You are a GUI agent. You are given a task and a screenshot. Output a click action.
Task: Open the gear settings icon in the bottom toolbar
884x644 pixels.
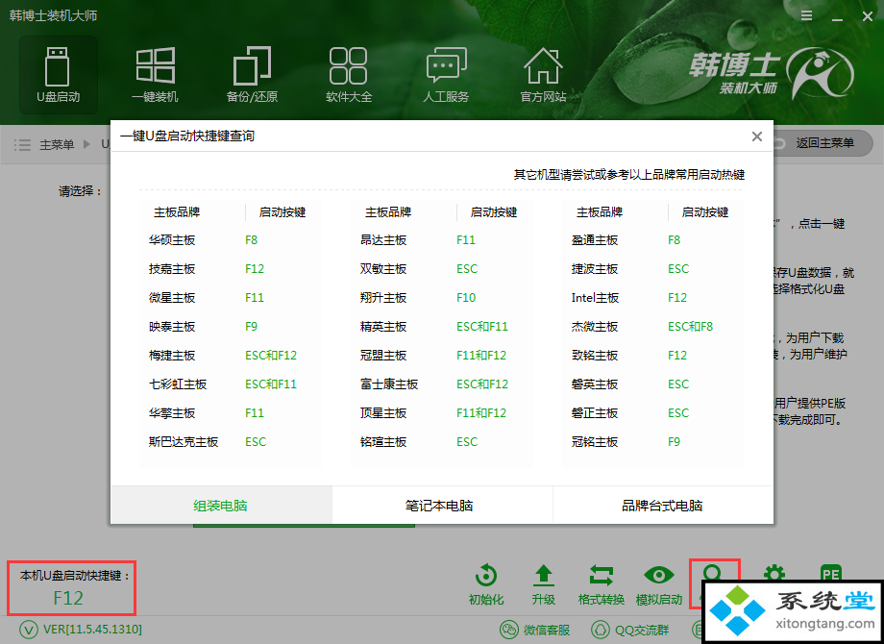pyautogui.click(x=774, y=575)
